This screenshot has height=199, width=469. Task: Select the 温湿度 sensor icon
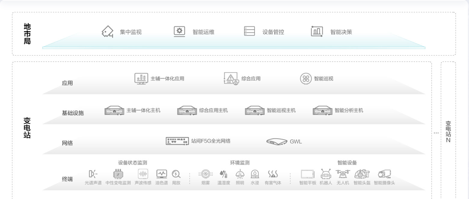click(223, 174)
